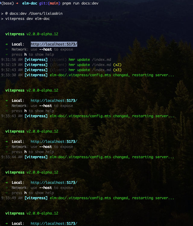This screenshot has height=226, width=193.
Task: Open localhost link following the 9:33:30 restart
Action: pos(54,100)
